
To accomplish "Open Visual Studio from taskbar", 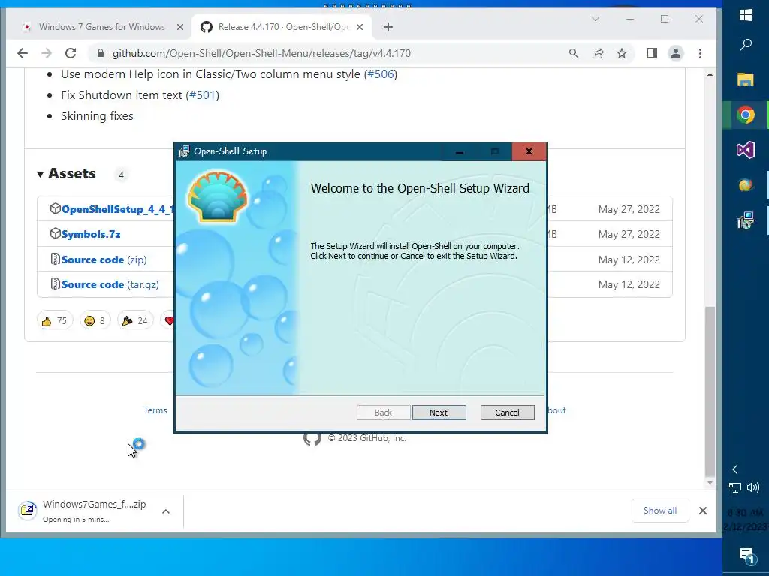I will 746,150.
